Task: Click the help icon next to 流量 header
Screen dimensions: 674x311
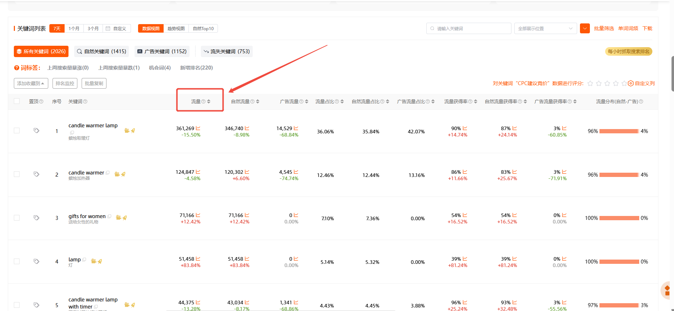Action: tap(203, 101)
